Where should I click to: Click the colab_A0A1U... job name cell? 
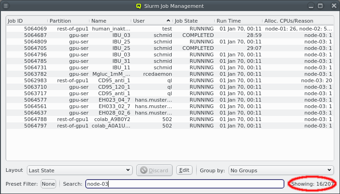(111, 126)
